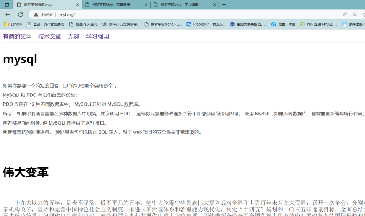Click the line starting 所以，如果你的项目需要

click(184, 114)
